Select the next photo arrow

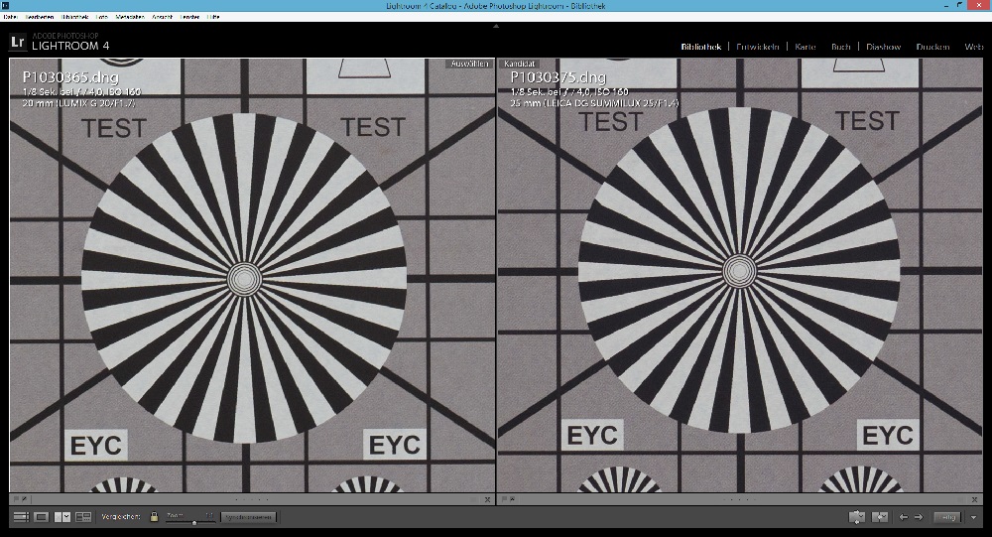[919, 517]
